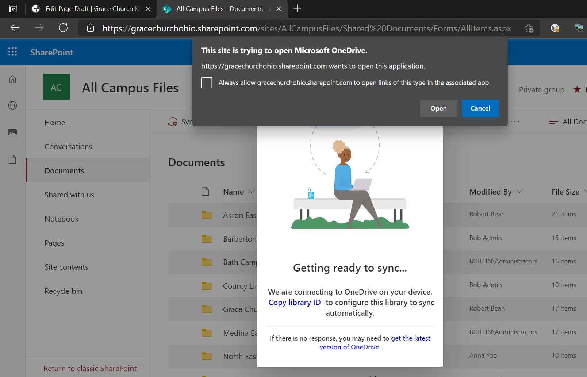
Task: Open the All Documents view switcher
Action: tap(568, 122)
